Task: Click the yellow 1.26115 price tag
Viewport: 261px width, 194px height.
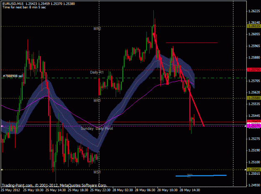Action: coord(254,26)
